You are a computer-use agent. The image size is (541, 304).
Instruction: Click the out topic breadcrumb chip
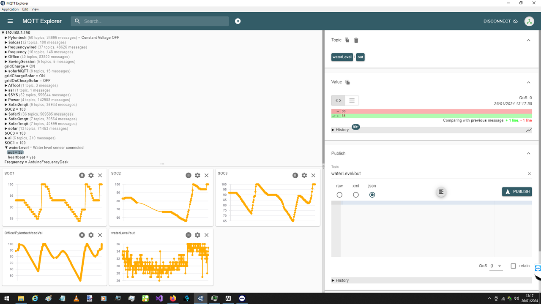[x=360, y=57]
